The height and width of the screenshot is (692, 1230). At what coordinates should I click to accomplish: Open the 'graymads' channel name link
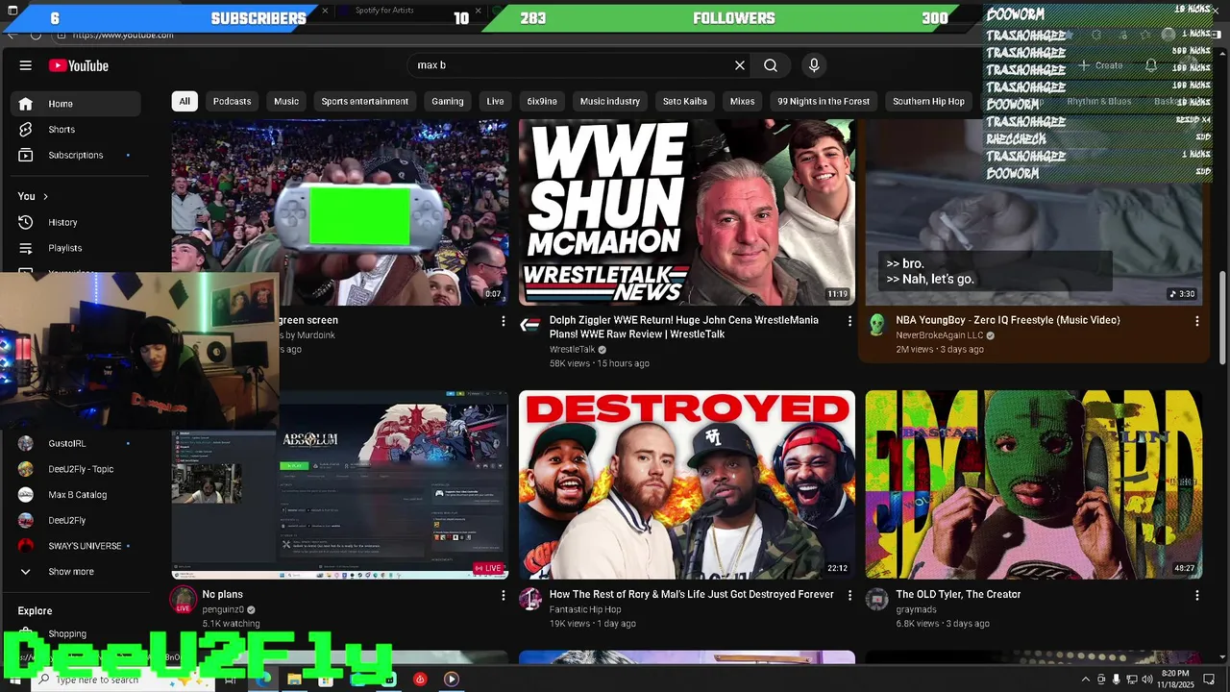[916, 609]
